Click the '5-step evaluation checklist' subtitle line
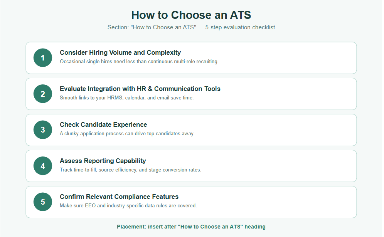The image size is (384, 237). (191, 27)
